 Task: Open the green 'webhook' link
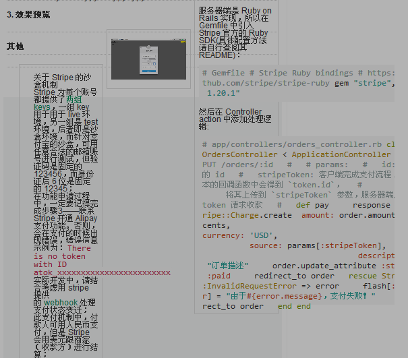61,303
